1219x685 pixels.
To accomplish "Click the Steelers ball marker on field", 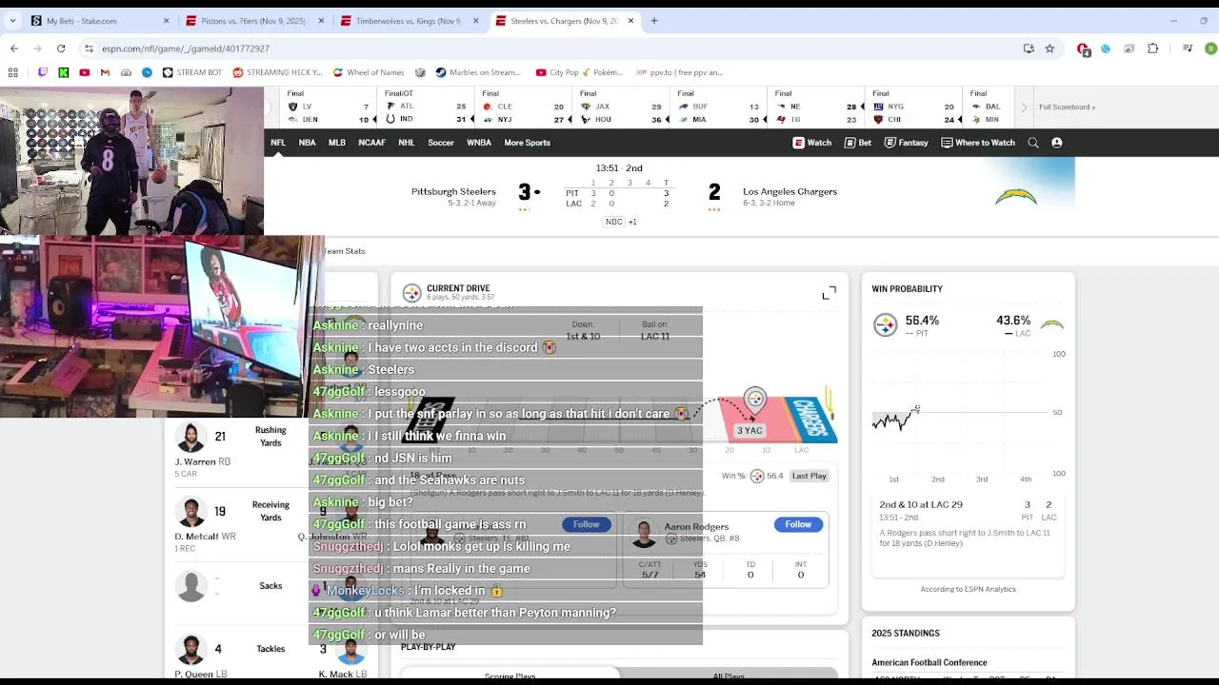I will coord(755,399).
